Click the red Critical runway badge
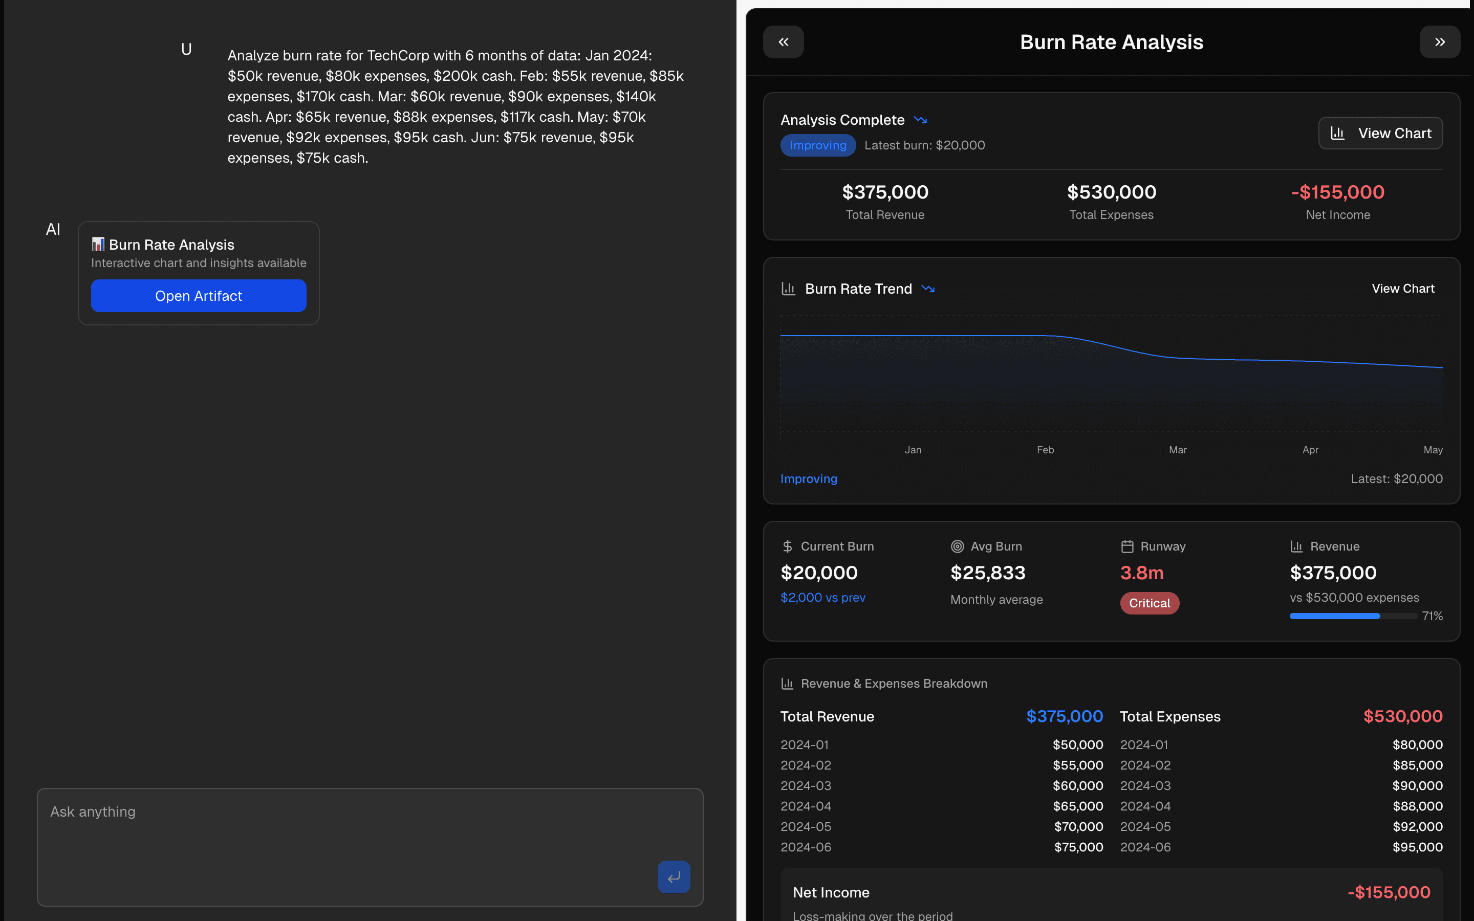 coord(1150,603)
